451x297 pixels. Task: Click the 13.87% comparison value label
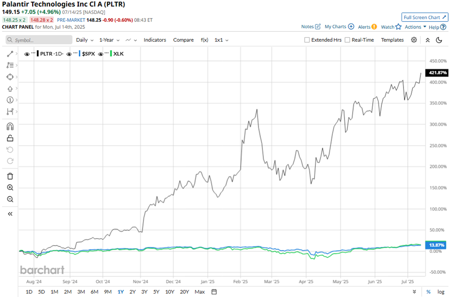pos(436,245)
